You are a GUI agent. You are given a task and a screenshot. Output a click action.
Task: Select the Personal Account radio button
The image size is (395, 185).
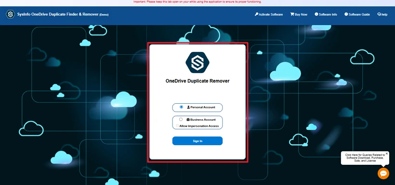point(182,107)
